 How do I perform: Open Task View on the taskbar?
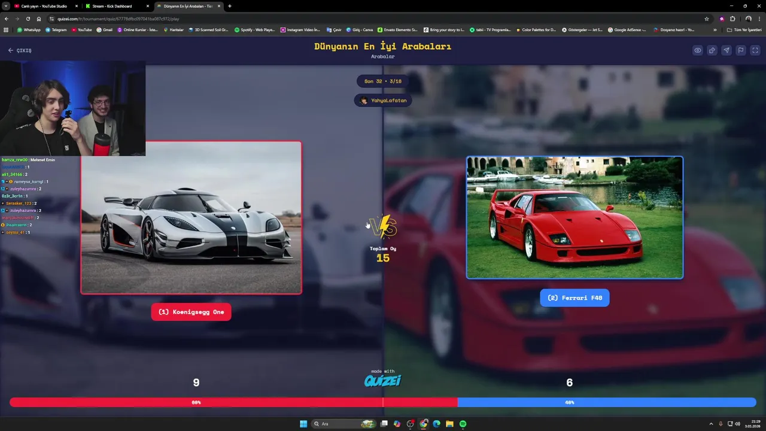click(x=384, y=424)
